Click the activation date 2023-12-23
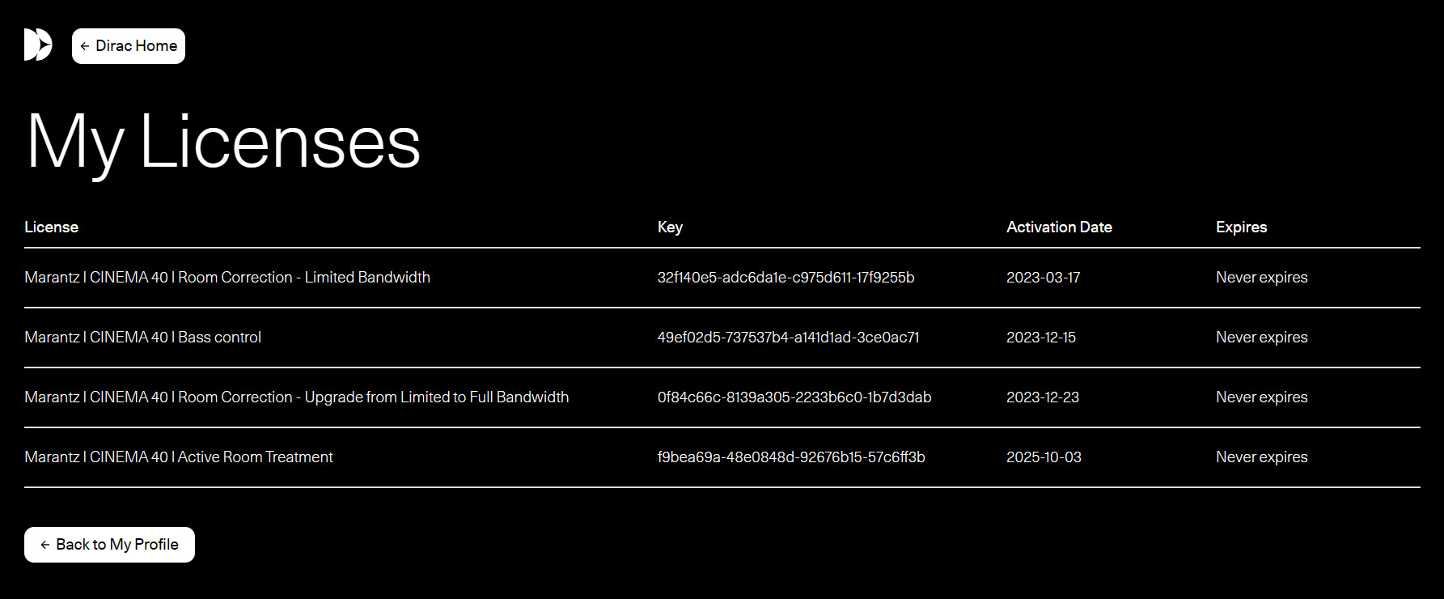 pyautogui.click(x=1042, y=397)
